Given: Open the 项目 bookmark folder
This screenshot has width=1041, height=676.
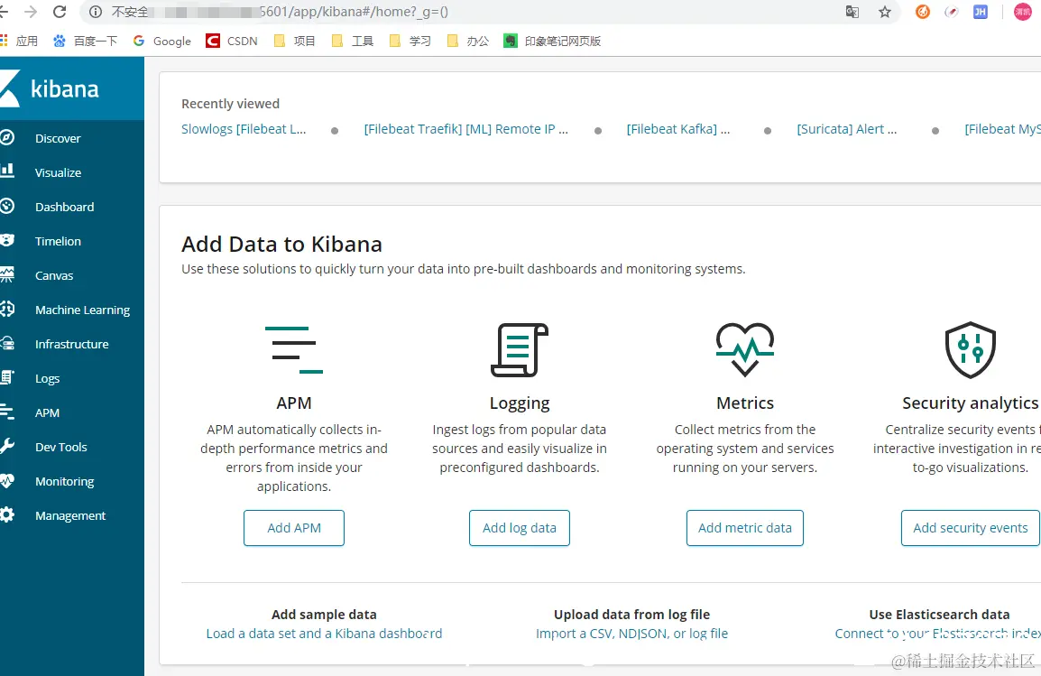Looking at the screenshot, I should 295,42.
